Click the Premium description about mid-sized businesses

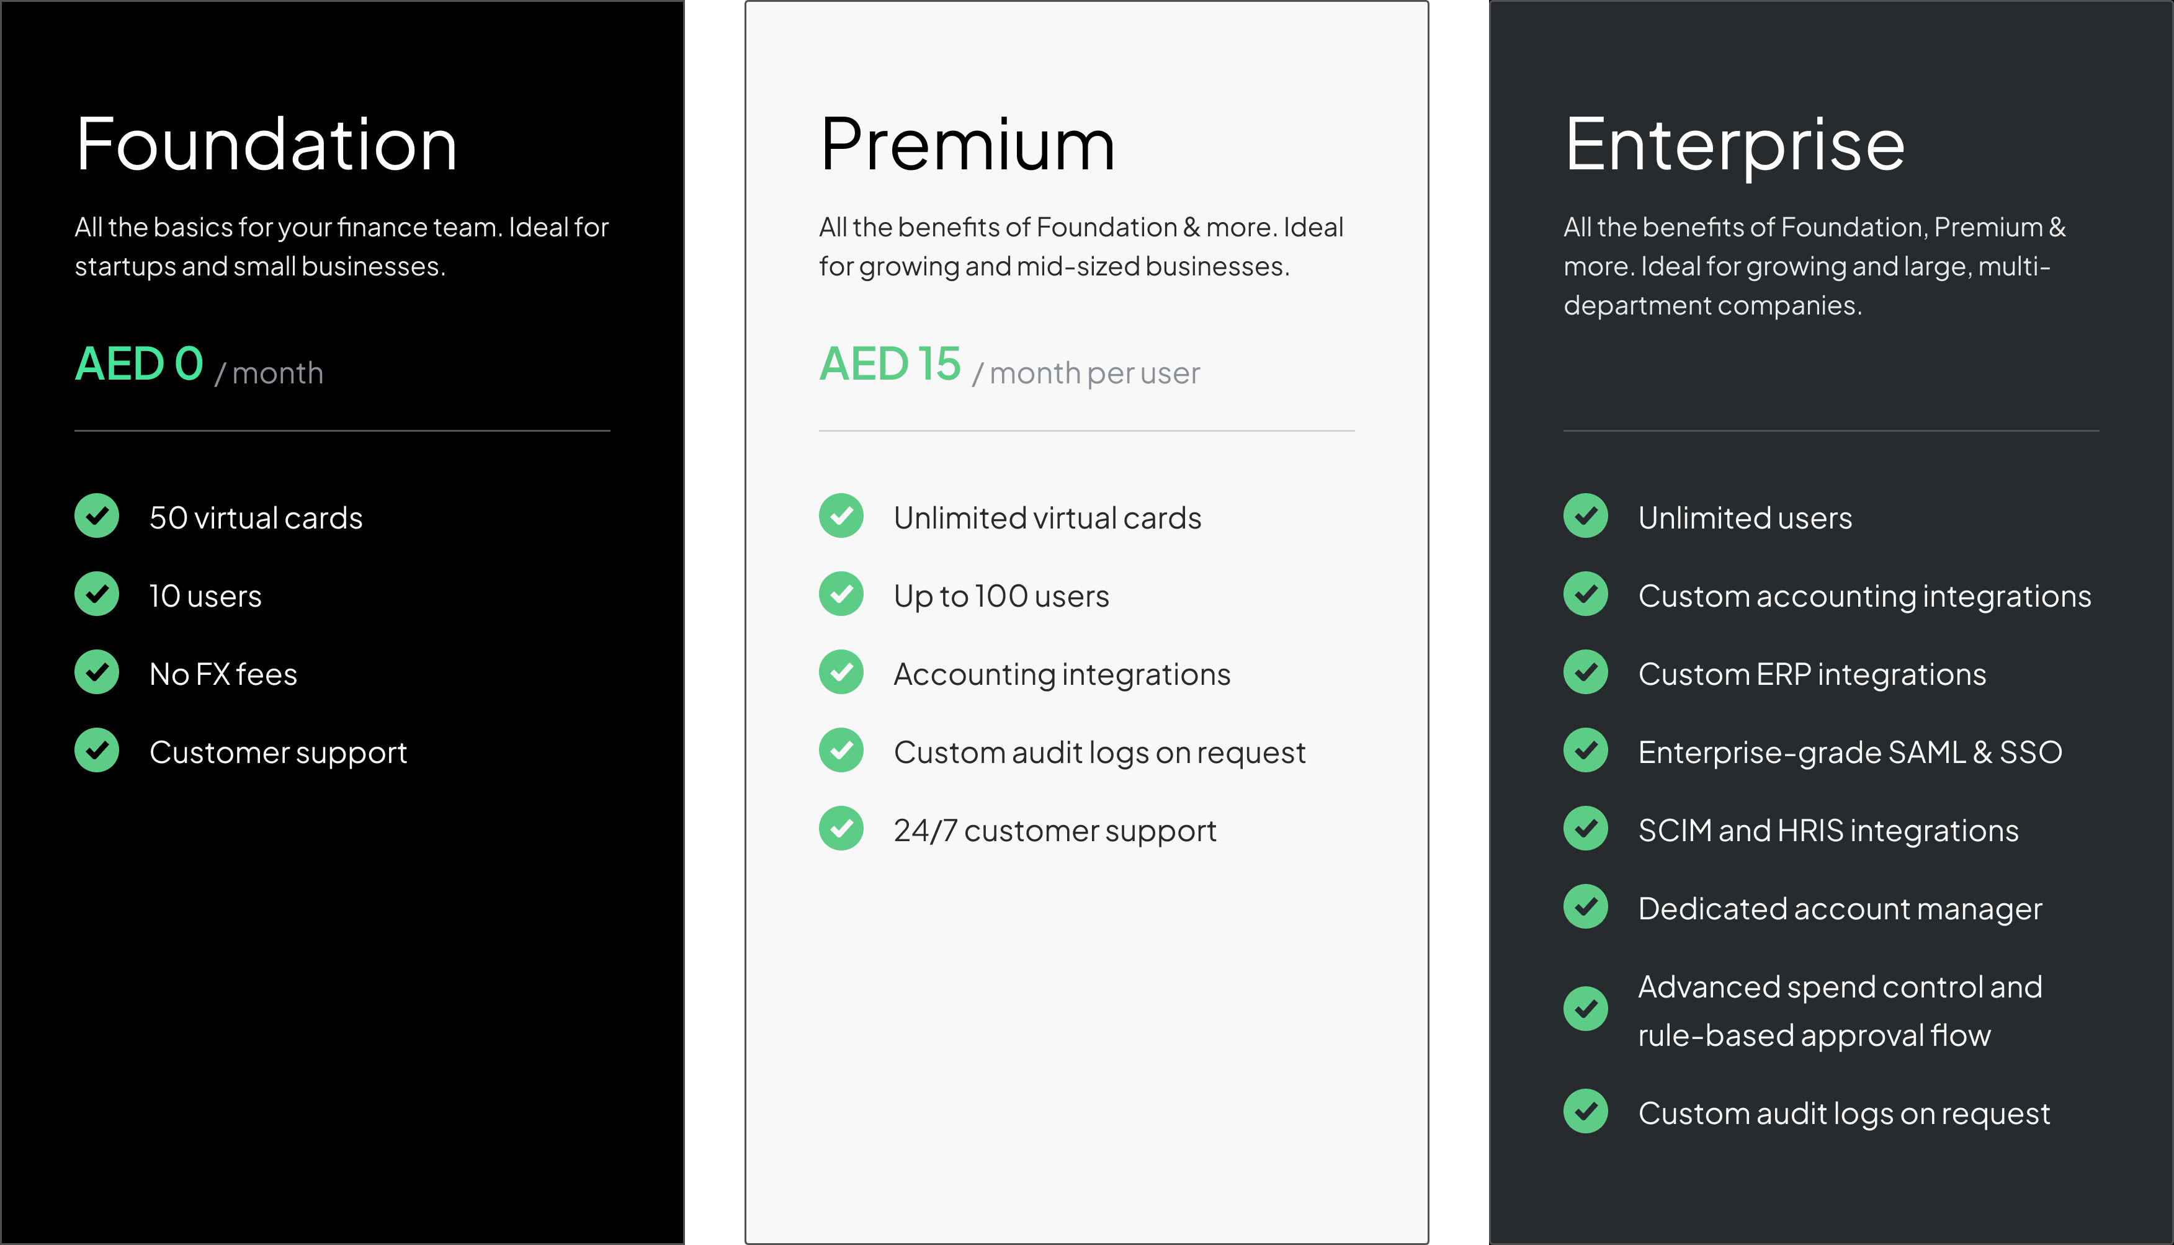click(x=1081, y=246)
